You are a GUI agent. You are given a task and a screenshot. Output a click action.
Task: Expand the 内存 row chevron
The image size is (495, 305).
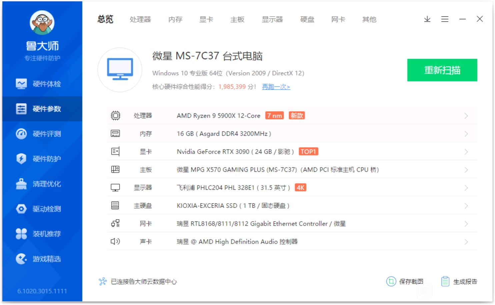tap(466, 134)
